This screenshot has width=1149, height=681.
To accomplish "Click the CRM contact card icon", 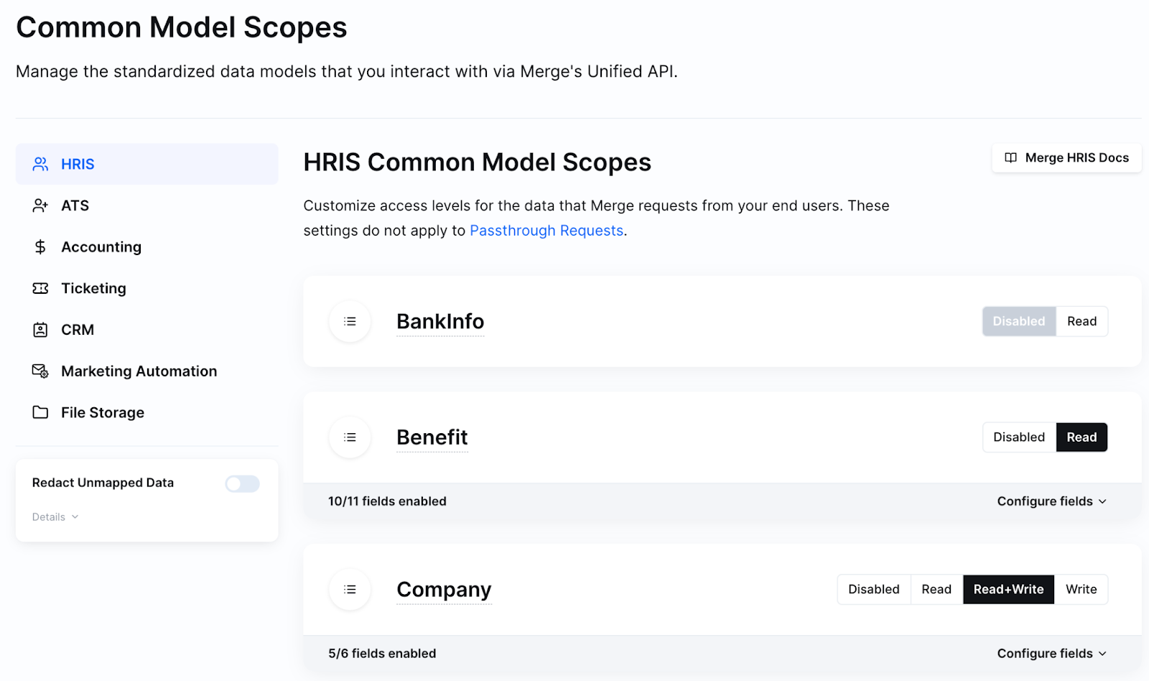I will coord(40,329).
